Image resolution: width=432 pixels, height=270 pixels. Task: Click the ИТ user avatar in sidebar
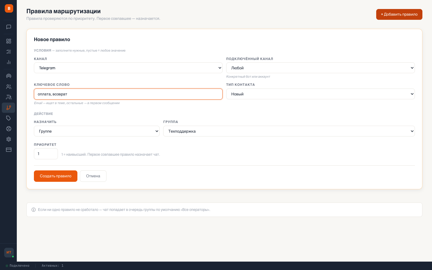[9, 252]
